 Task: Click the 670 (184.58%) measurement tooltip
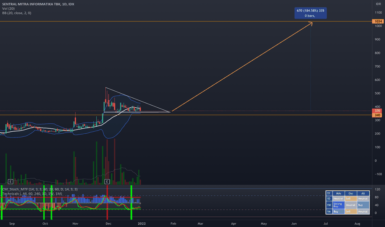pos(311,13)
